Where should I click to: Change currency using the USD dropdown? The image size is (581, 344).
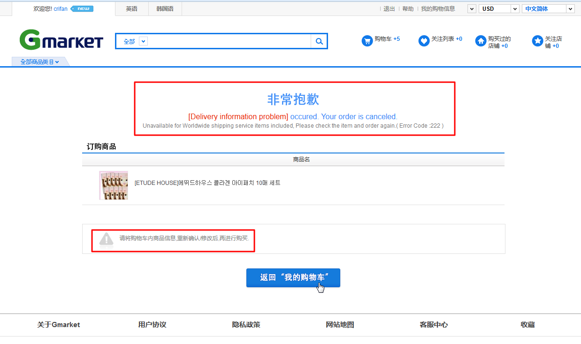[498, 8]
